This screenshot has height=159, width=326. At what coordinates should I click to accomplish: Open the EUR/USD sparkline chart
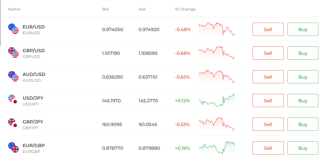pos(217,29)
